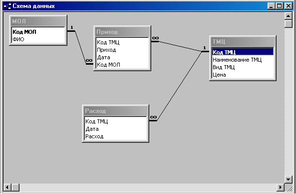
Task: Click horizontal scrollbar right arrow
Action: pos(281,187)
